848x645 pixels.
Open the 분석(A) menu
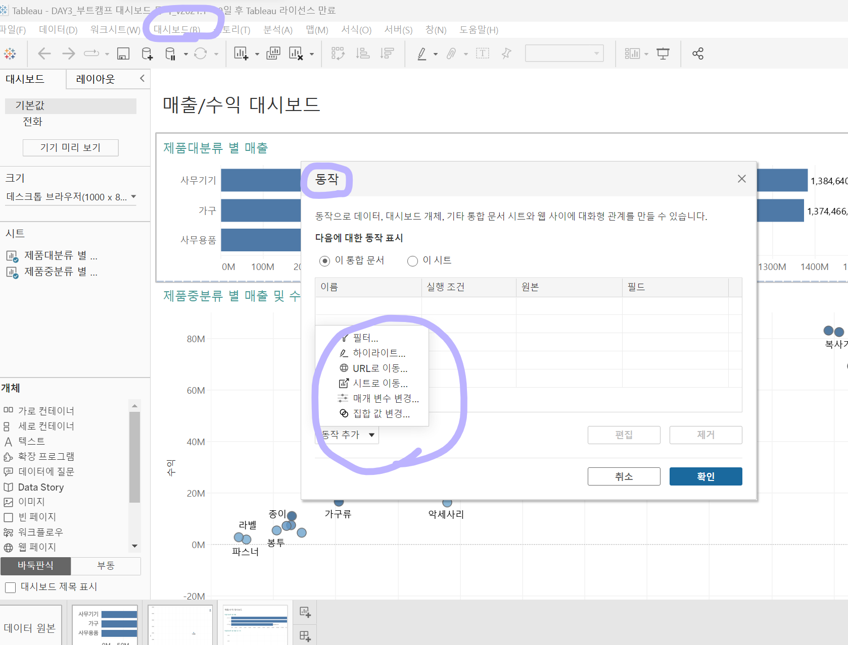click(278, 30)
